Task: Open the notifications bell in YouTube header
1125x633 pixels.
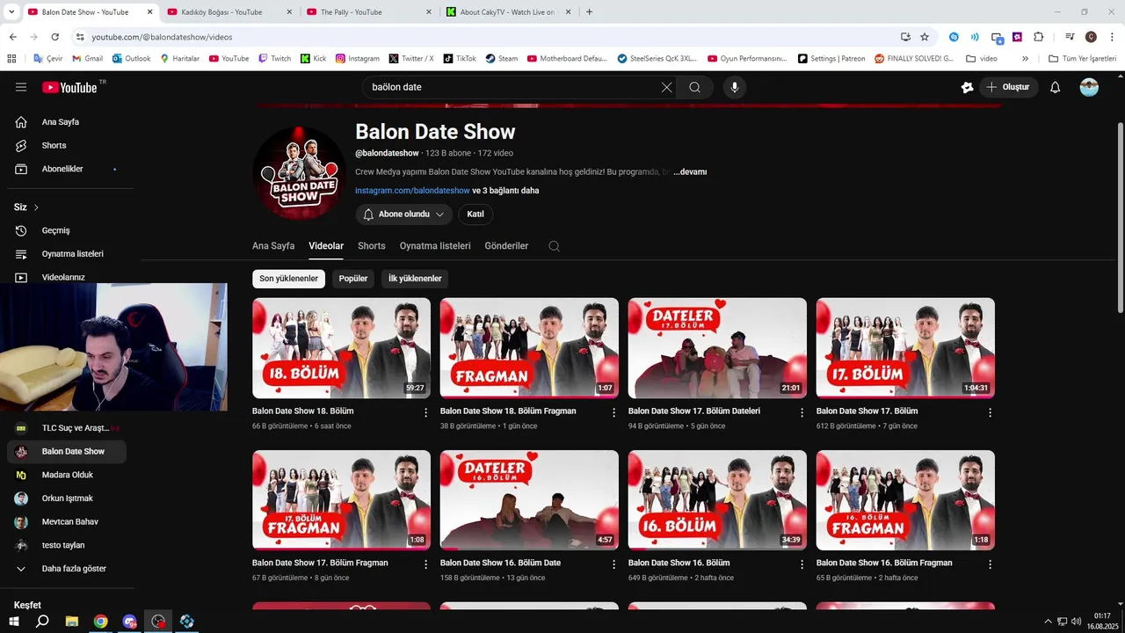Action: click(x=1056, y=87)
